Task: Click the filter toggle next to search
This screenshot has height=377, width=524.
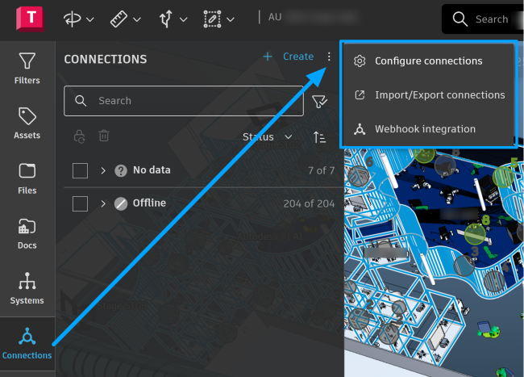Action: click(319, 102)
